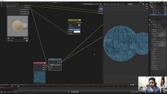Viewport: 167px width, 94px height.
Task: Open the Mix blend mode dropdown
Action: pos(74,25)
